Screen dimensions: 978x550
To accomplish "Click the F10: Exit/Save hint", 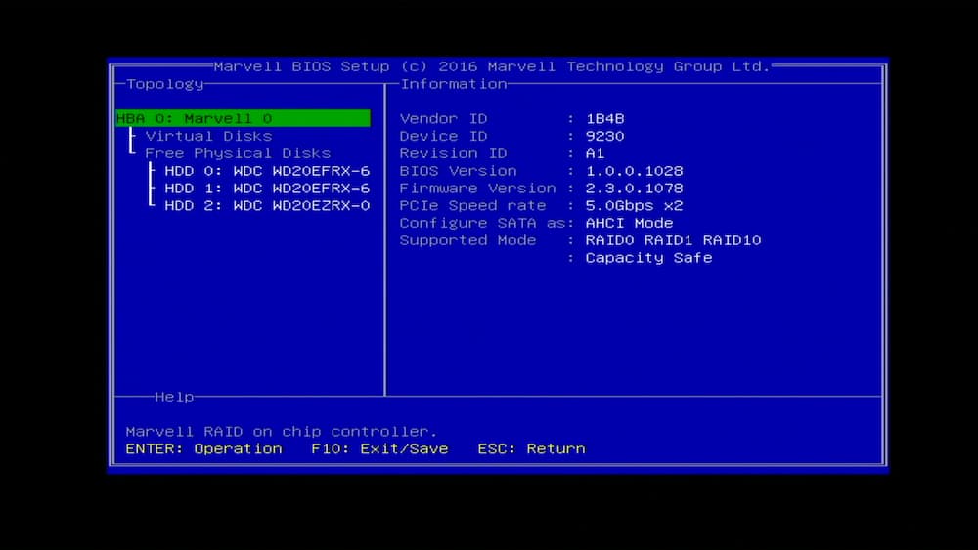I will click(379, 449).
